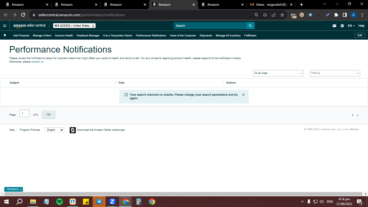Open the Filter by dropdown
Viewport: 368px width, 207px height.
click(x=335, y=73)
